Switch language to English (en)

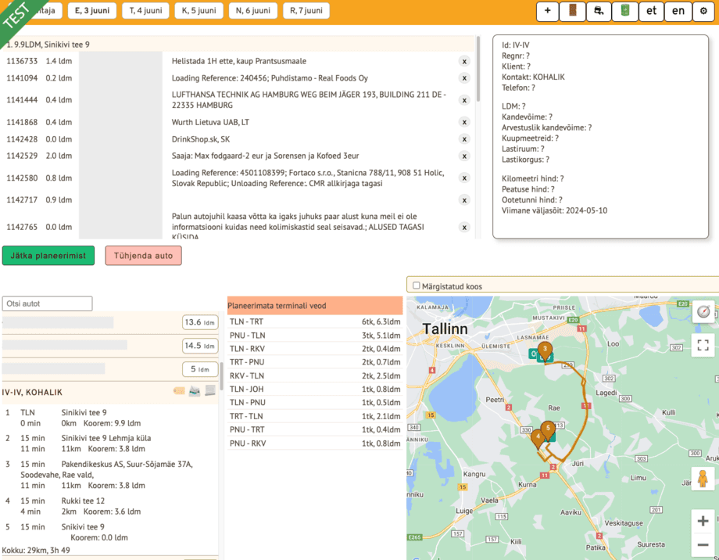coord(678,11)
